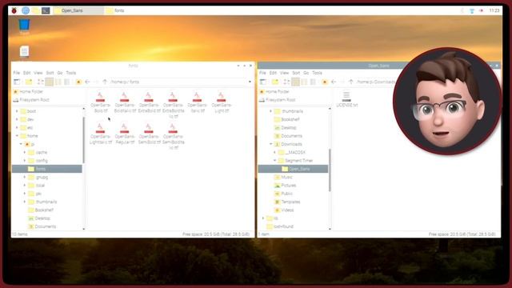The height and width of the screenshot is (288, 512).
Task: Select the OpenSans-ExtraBold.ttf file
Action: pyautogui.click(x=149, y=102)
